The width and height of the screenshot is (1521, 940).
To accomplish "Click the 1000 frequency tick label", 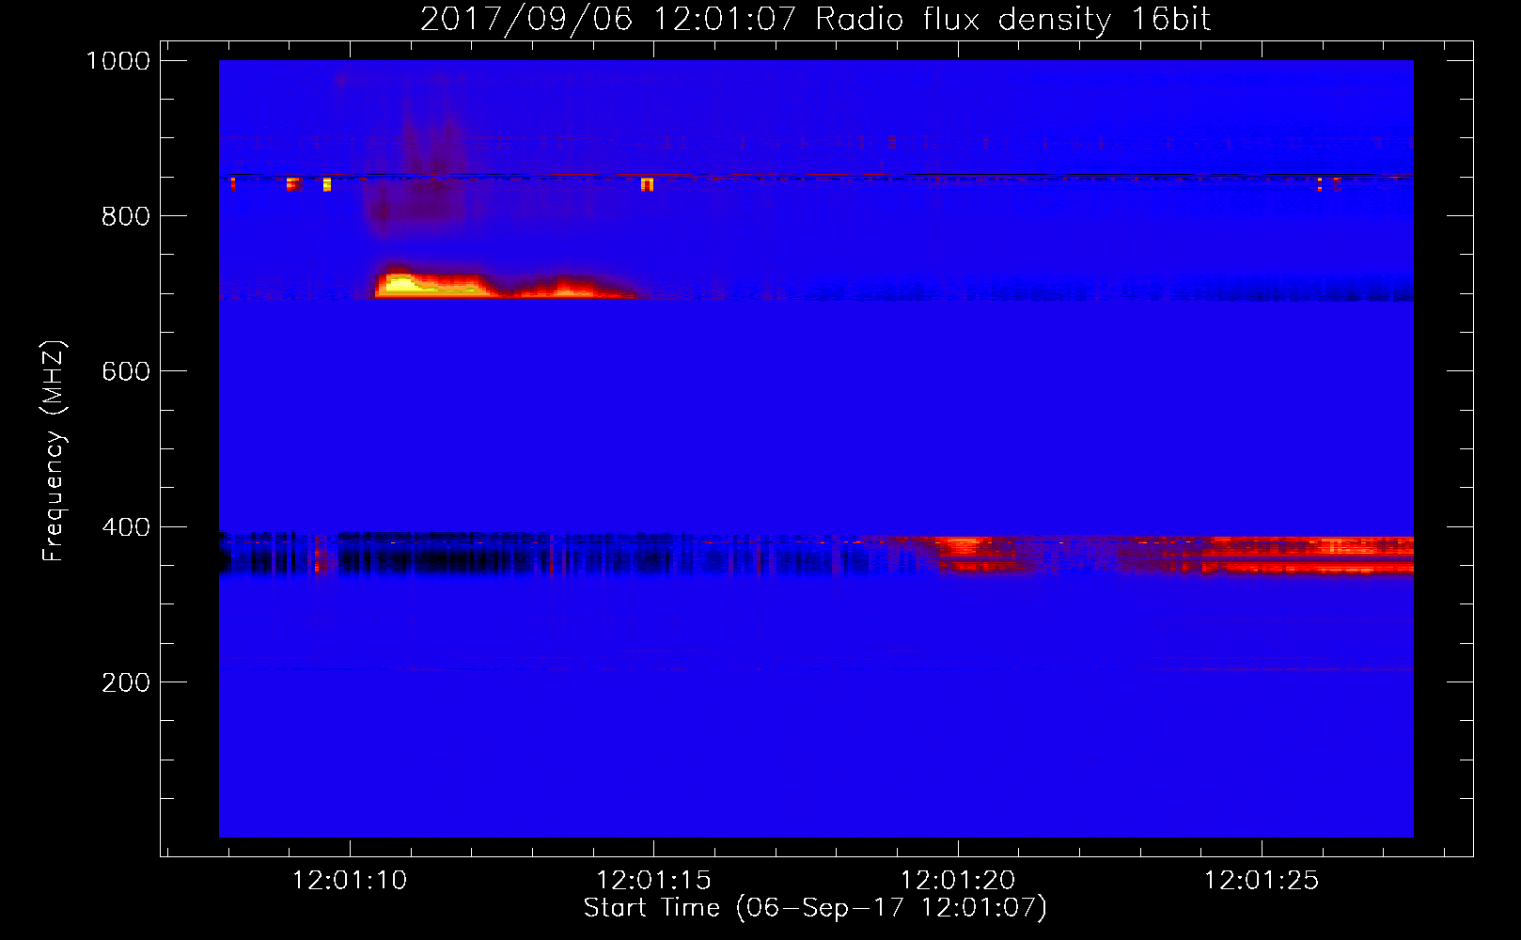I will coord(118,61).
